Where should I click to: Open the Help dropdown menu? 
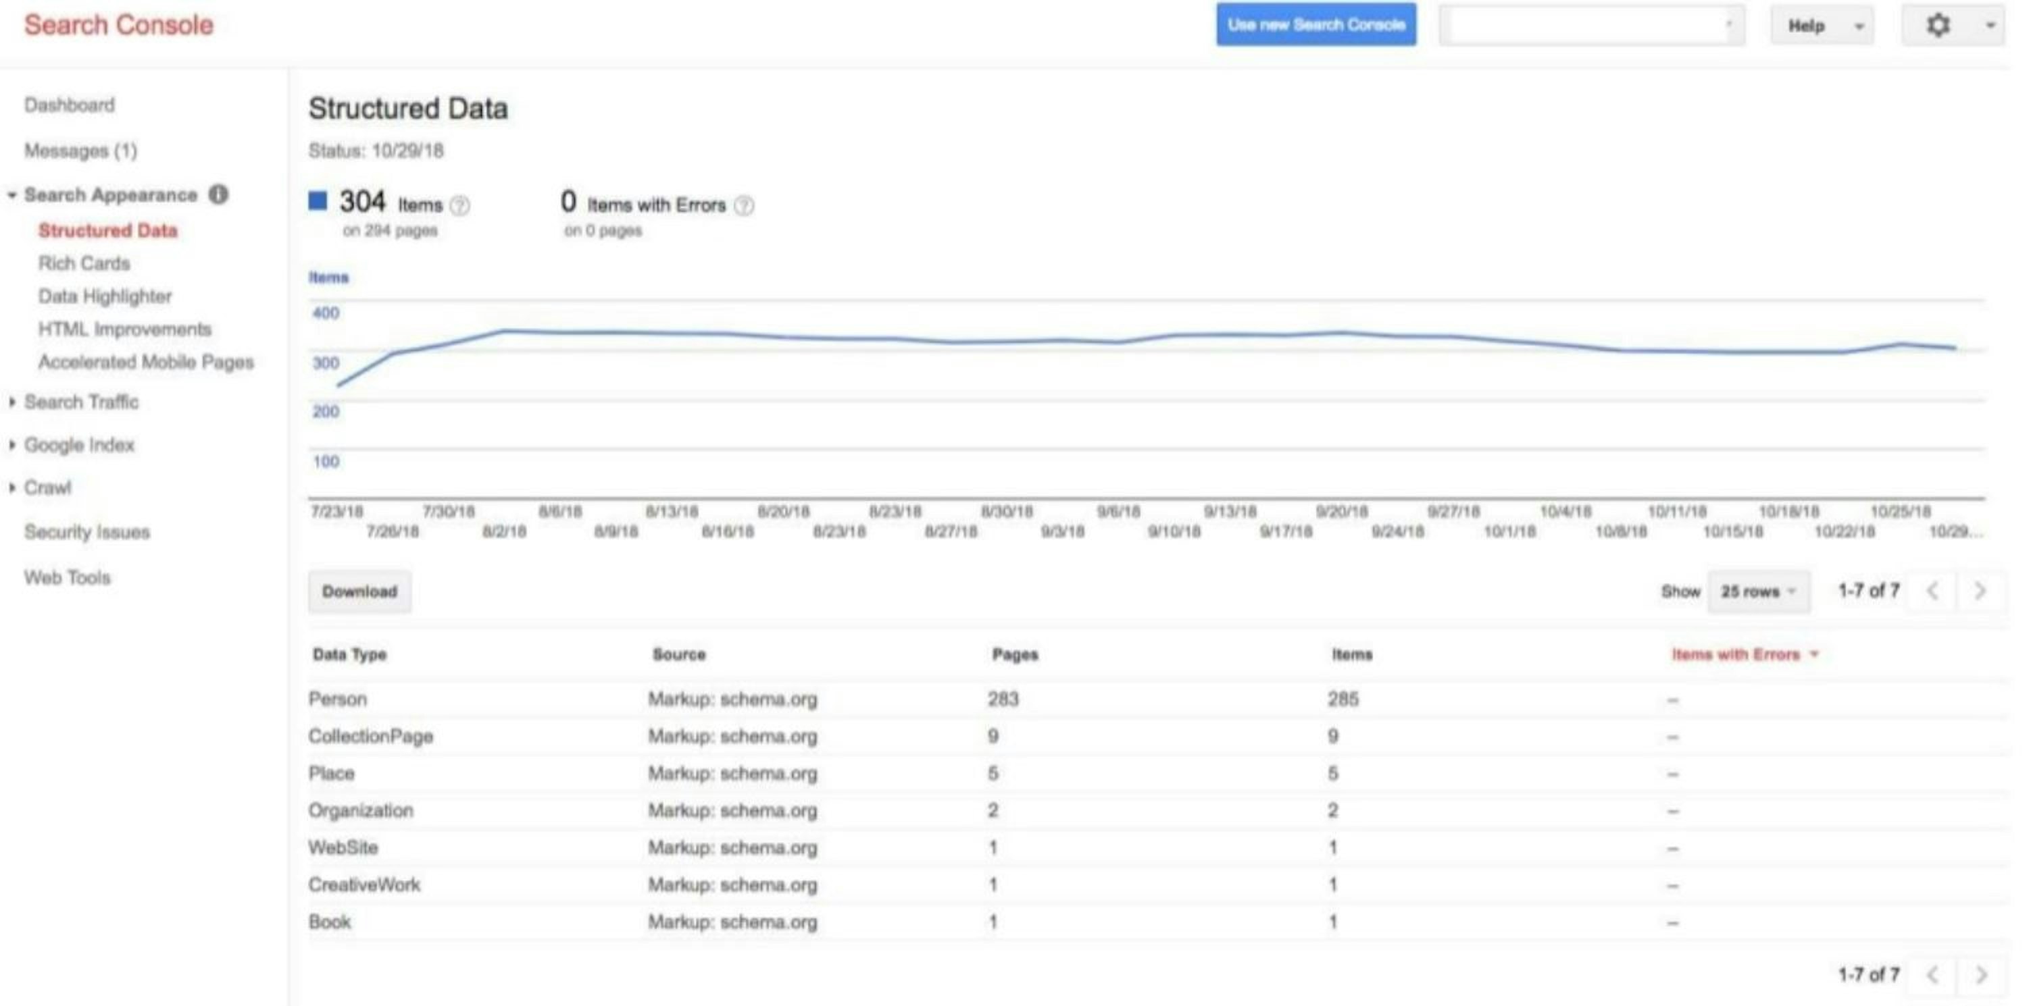click(x=1822, y=26)
